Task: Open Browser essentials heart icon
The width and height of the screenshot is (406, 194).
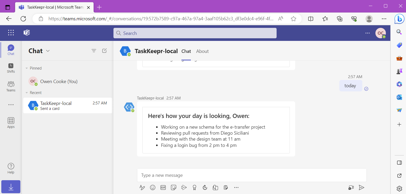Action: 354,19
